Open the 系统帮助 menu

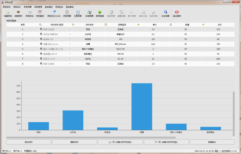click(70, 7)
